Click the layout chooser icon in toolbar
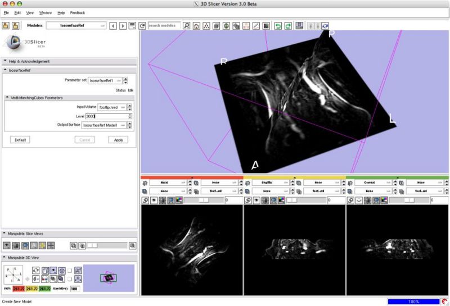The width and height of the screenshot is (450, 306). pos(299,25)
